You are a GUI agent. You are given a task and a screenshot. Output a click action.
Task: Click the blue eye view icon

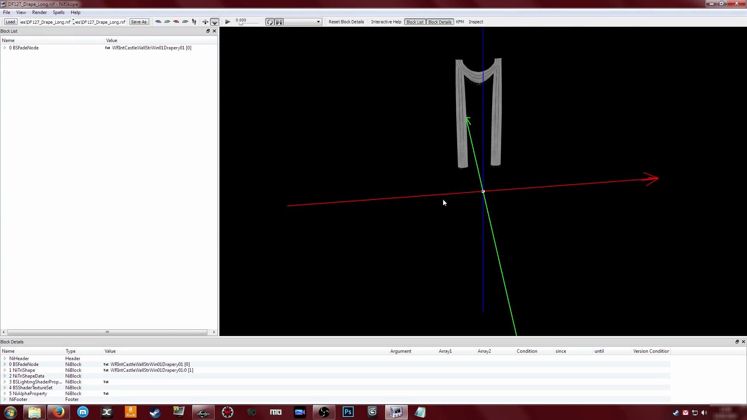158,22
